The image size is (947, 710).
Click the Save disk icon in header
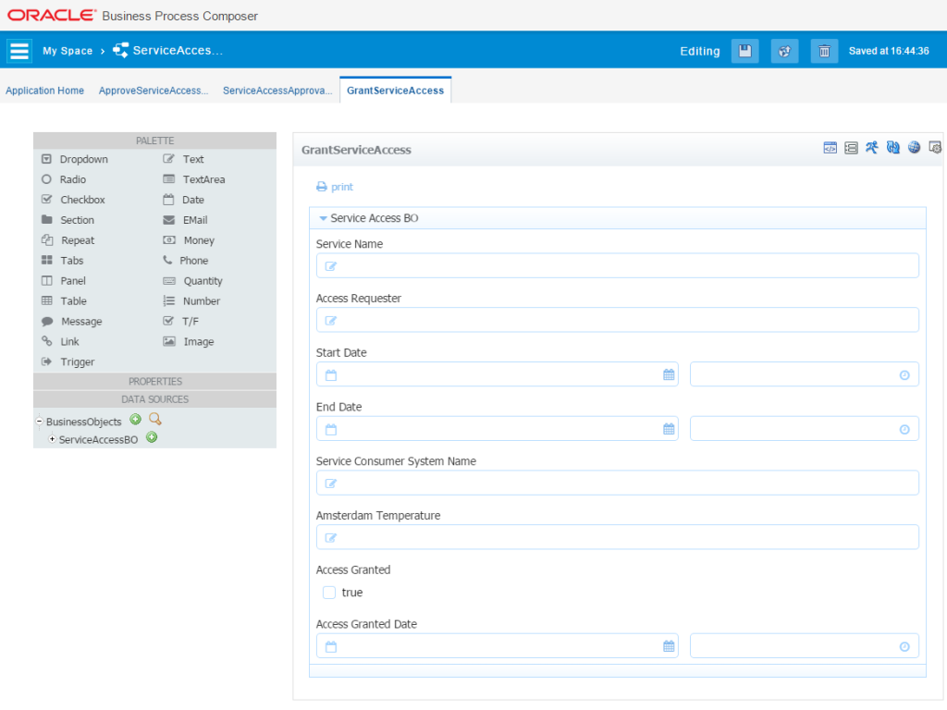tap(744, 52)
